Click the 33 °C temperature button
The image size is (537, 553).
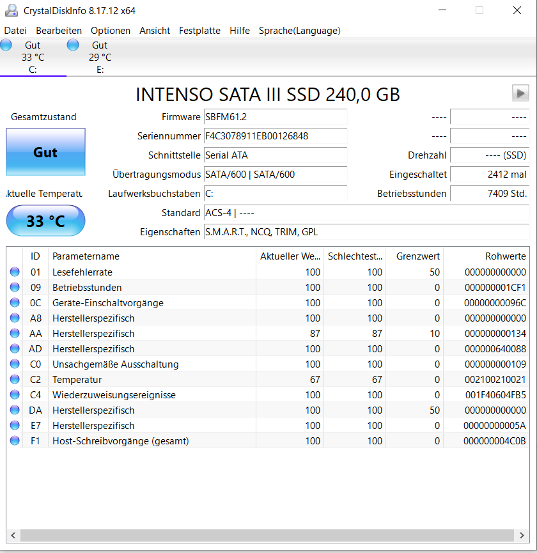pos(45,221)
